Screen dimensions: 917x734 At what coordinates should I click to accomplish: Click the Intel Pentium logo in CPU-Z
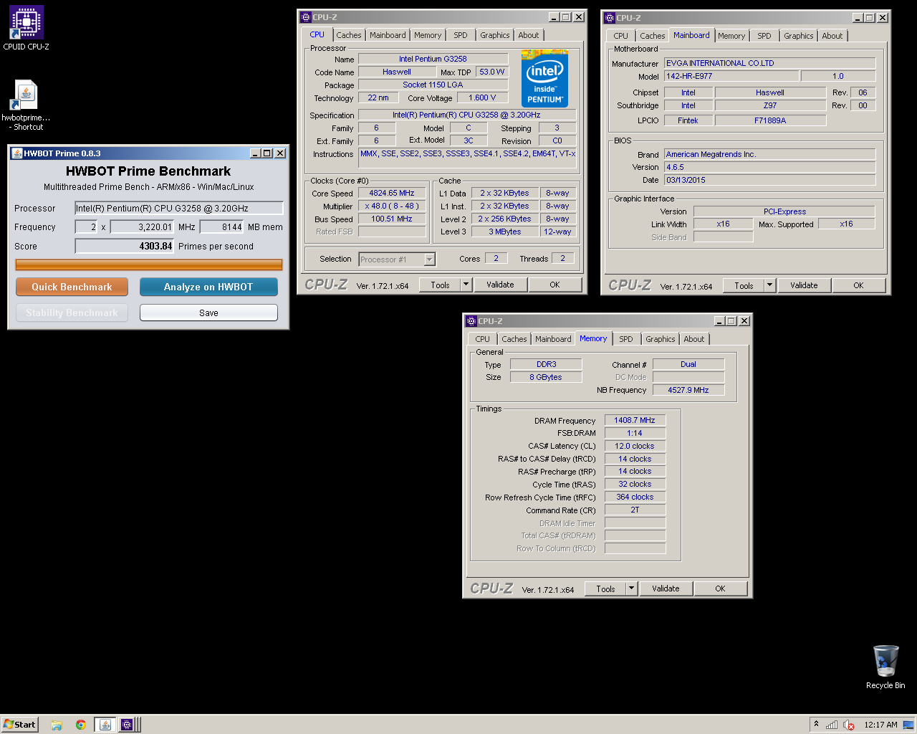544,78
